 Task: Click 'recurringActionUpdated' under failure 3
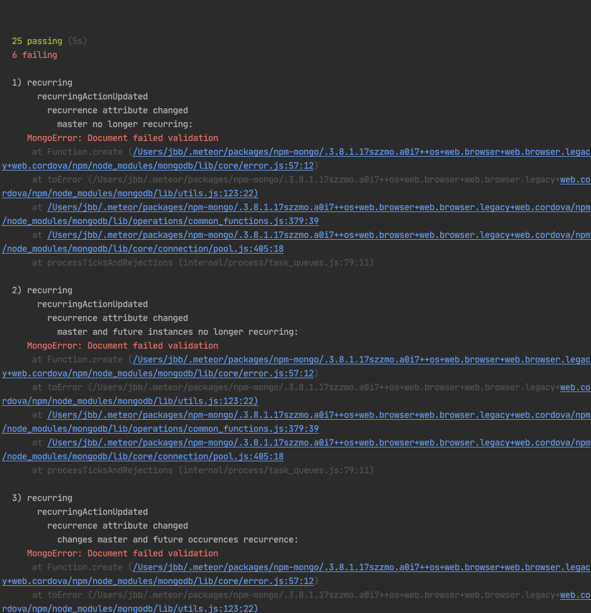click(92, 512)
